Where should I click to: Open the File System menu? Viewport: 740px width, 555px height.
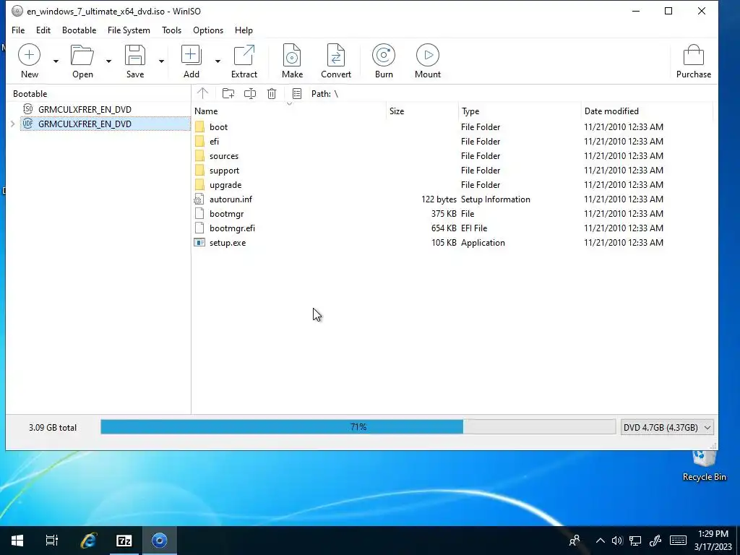(x=129, y=30)
